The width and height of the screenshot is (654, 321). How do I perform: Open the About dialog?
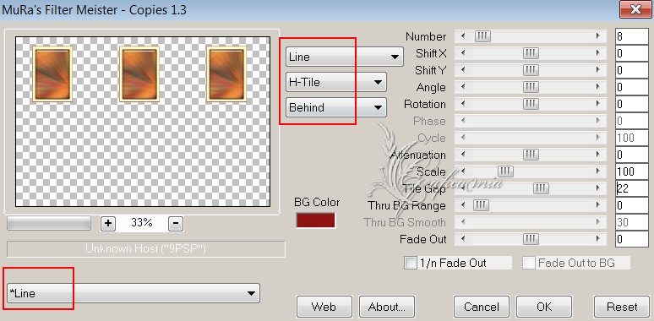coord(387,307)
